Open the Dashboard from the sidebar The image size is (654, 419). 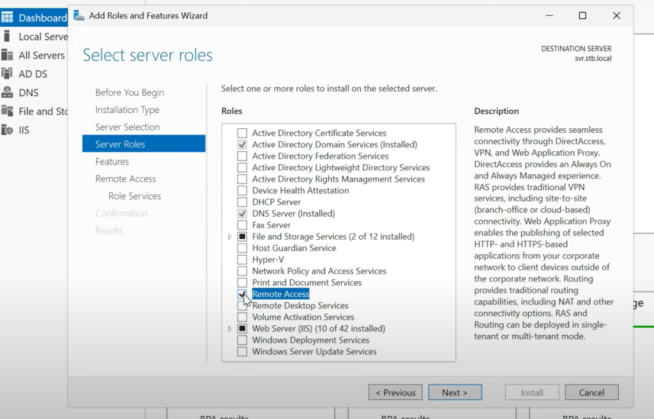(x=38, y=17)
